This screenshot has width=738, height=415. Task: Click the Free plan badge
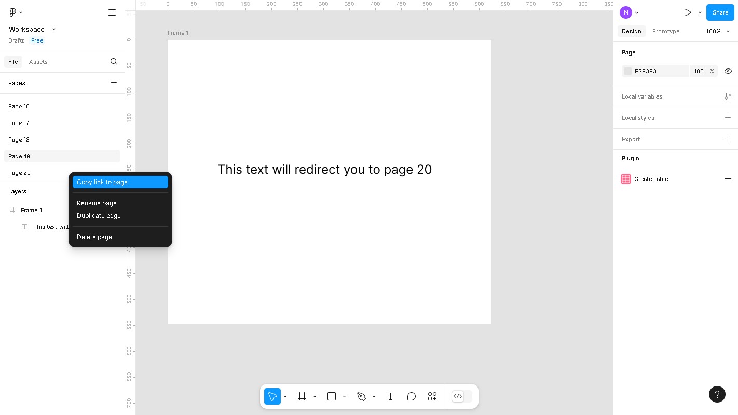37,40
